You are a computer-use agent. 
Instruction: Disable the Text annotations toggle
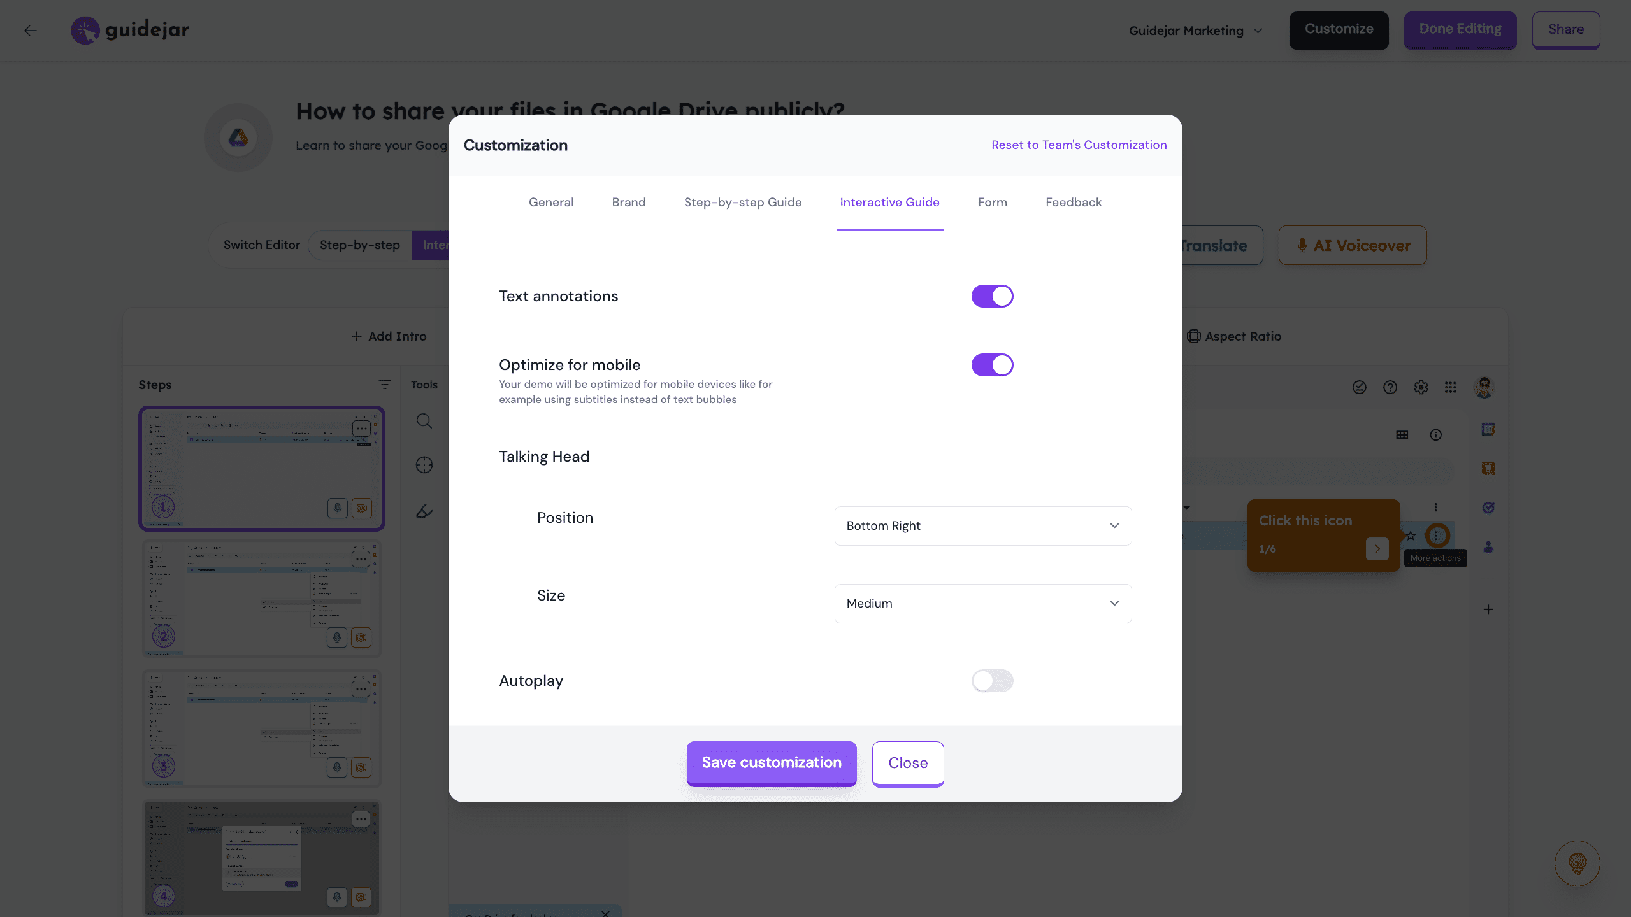992,296
